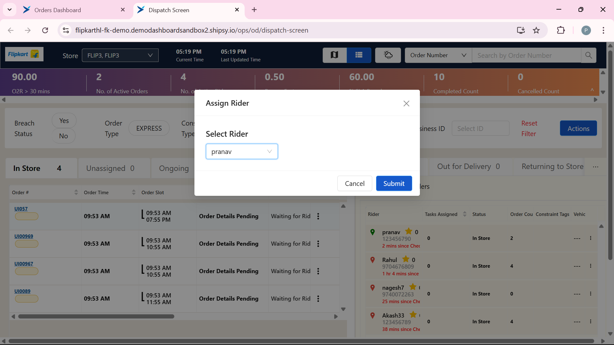This screenshot has width=614, height=345.
Task: Select the Unassigned tab
Action: click(x=114, y=168)
